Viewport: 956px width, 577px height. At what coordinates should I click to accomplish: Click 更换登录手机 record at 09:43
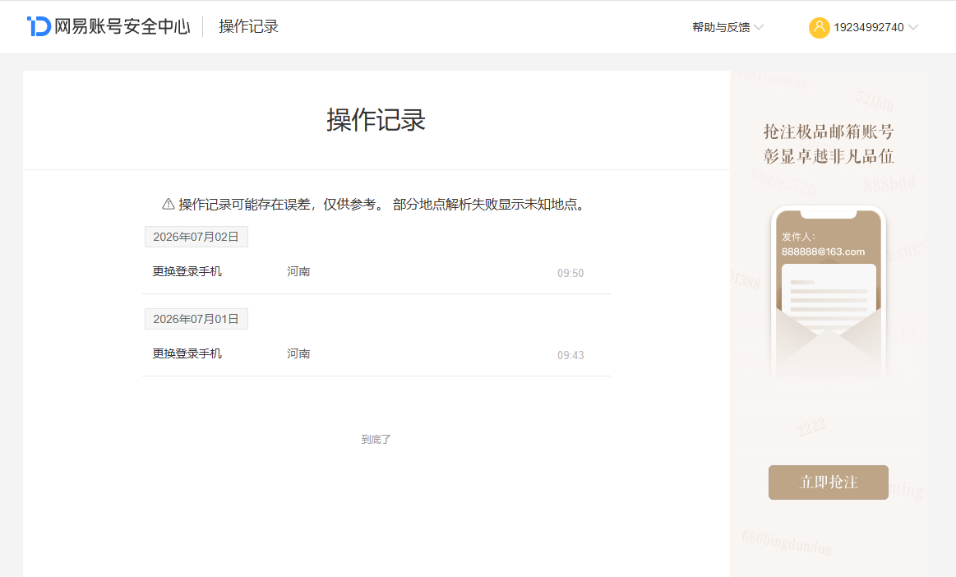point(187,353)
